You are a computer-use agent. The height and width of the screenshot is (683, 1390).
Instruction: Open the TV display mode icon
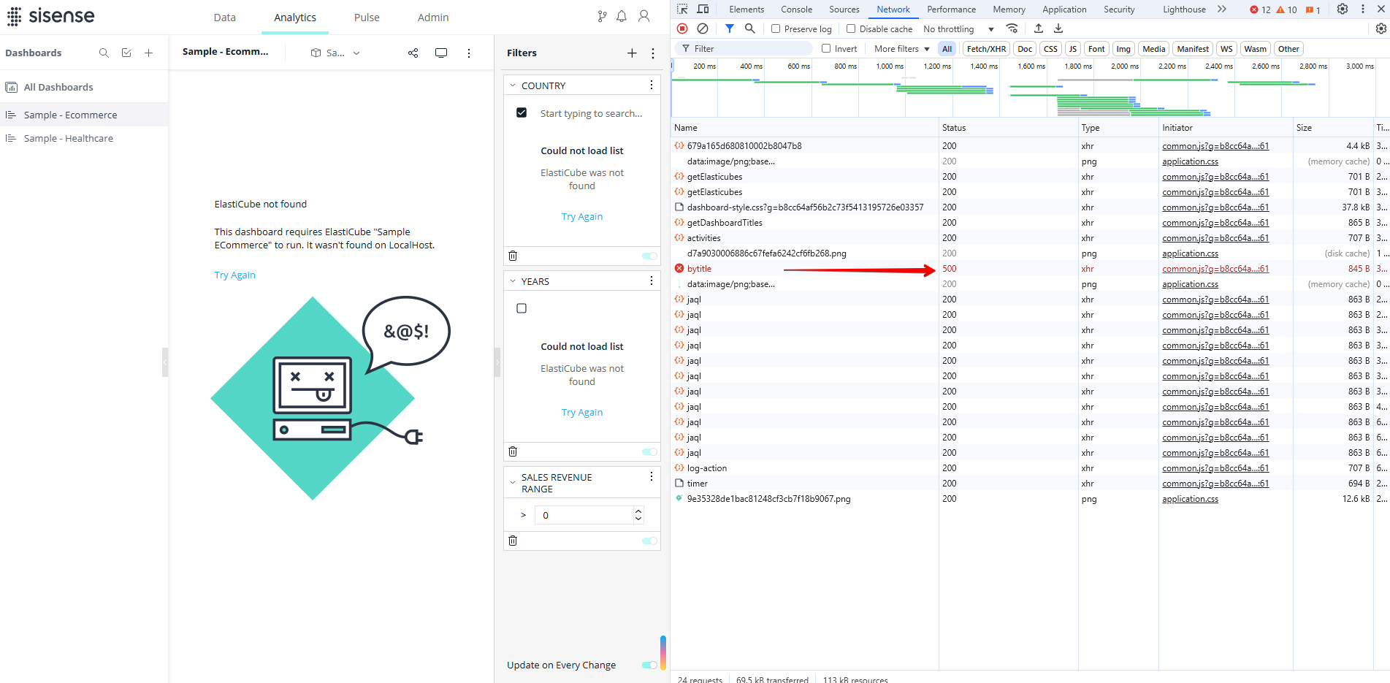pos(441,53)
